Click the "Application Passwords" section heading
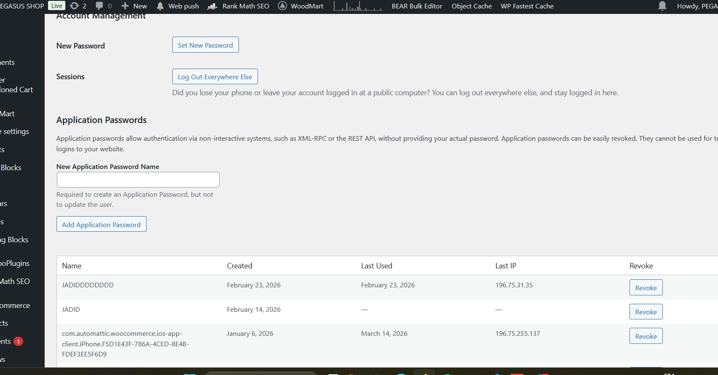Viewport: 718px width, 375px height. 102,120
